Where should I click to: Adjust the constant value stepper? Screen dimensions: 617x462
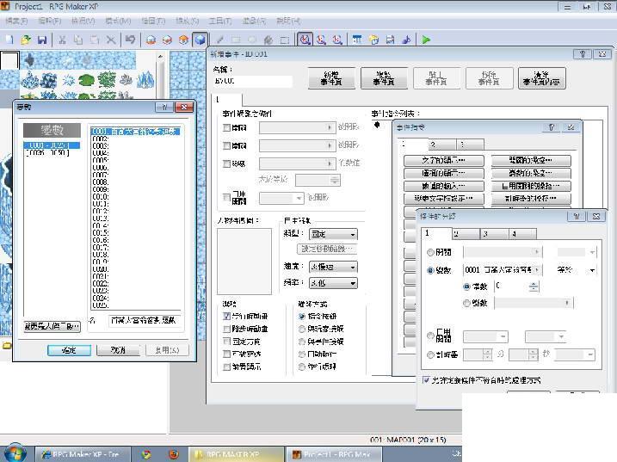534,286
